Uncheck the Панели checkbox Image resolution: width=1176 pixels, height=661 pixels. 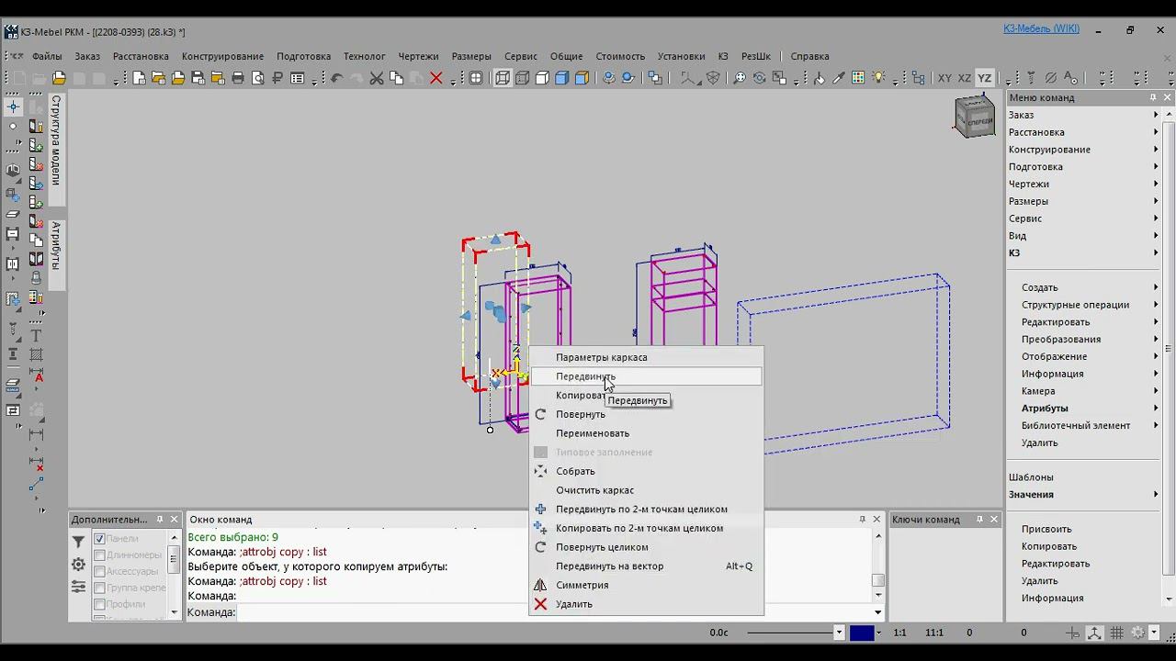99,539
